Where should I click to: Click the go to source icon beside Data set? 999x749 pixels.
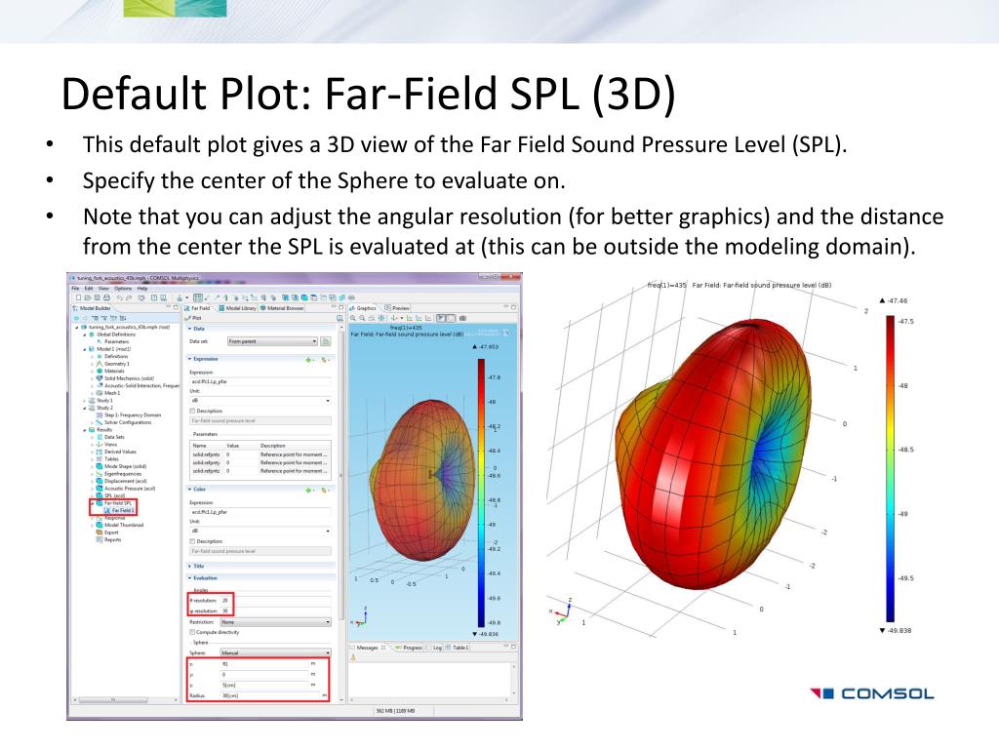click(x=326, y=341)
